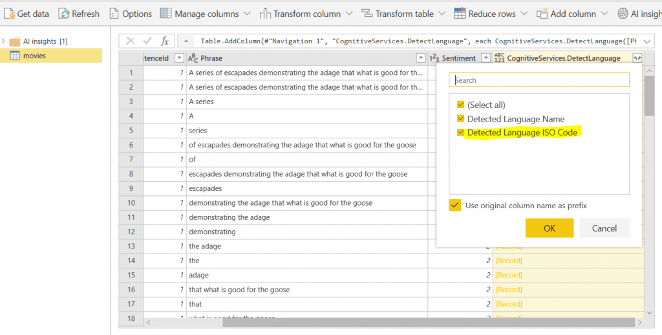Click the vertical scrollbar down arrow
The height and width of the screenshot is (335, 662).
650,312
